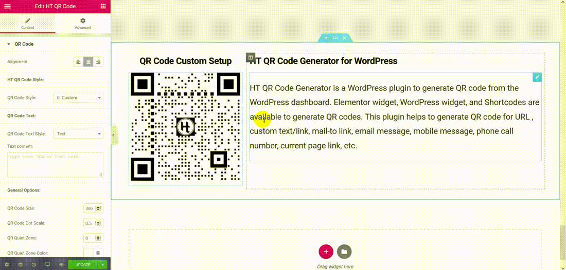
Task: Open the widgets grid panel
Action: coord(103,6)
